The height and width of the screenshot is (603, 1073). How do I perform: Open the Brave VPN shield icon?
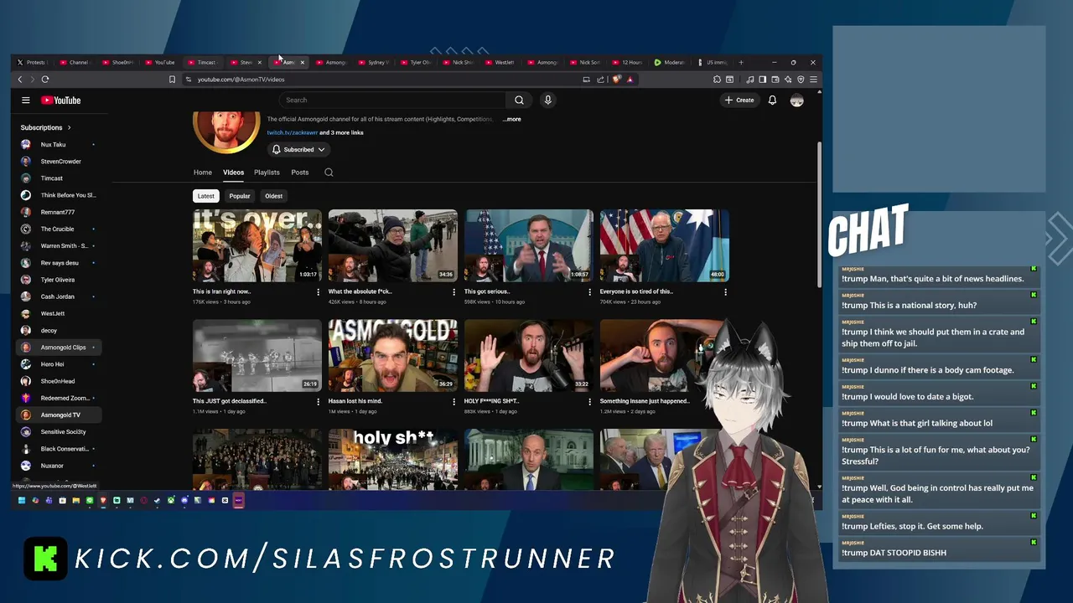(801, 80)
